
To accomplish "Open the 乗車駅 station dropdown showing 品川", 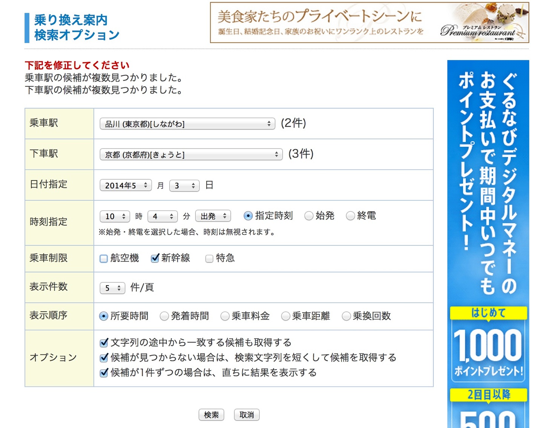I will [x=187, y=124].
